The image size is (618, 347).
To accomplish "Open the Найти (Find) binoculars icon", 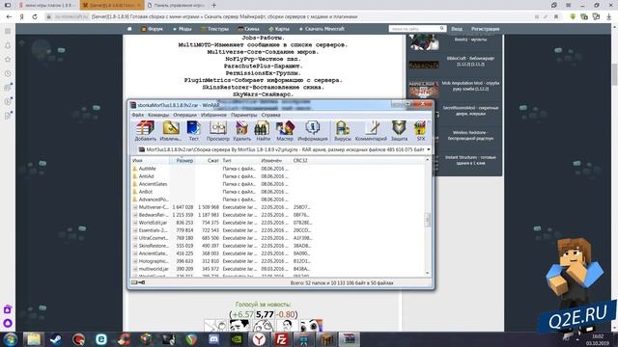I will (263, 131).
